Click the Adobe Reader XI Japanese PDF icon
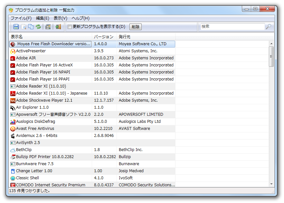This screenshot has width=284, height=203. click(13, 93)
